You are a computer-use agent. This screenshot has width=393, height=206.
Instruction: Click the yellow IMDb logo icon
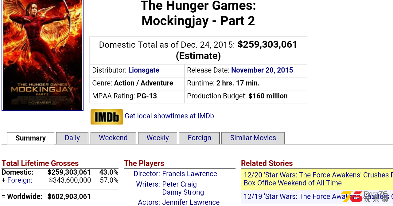[107, 117]
